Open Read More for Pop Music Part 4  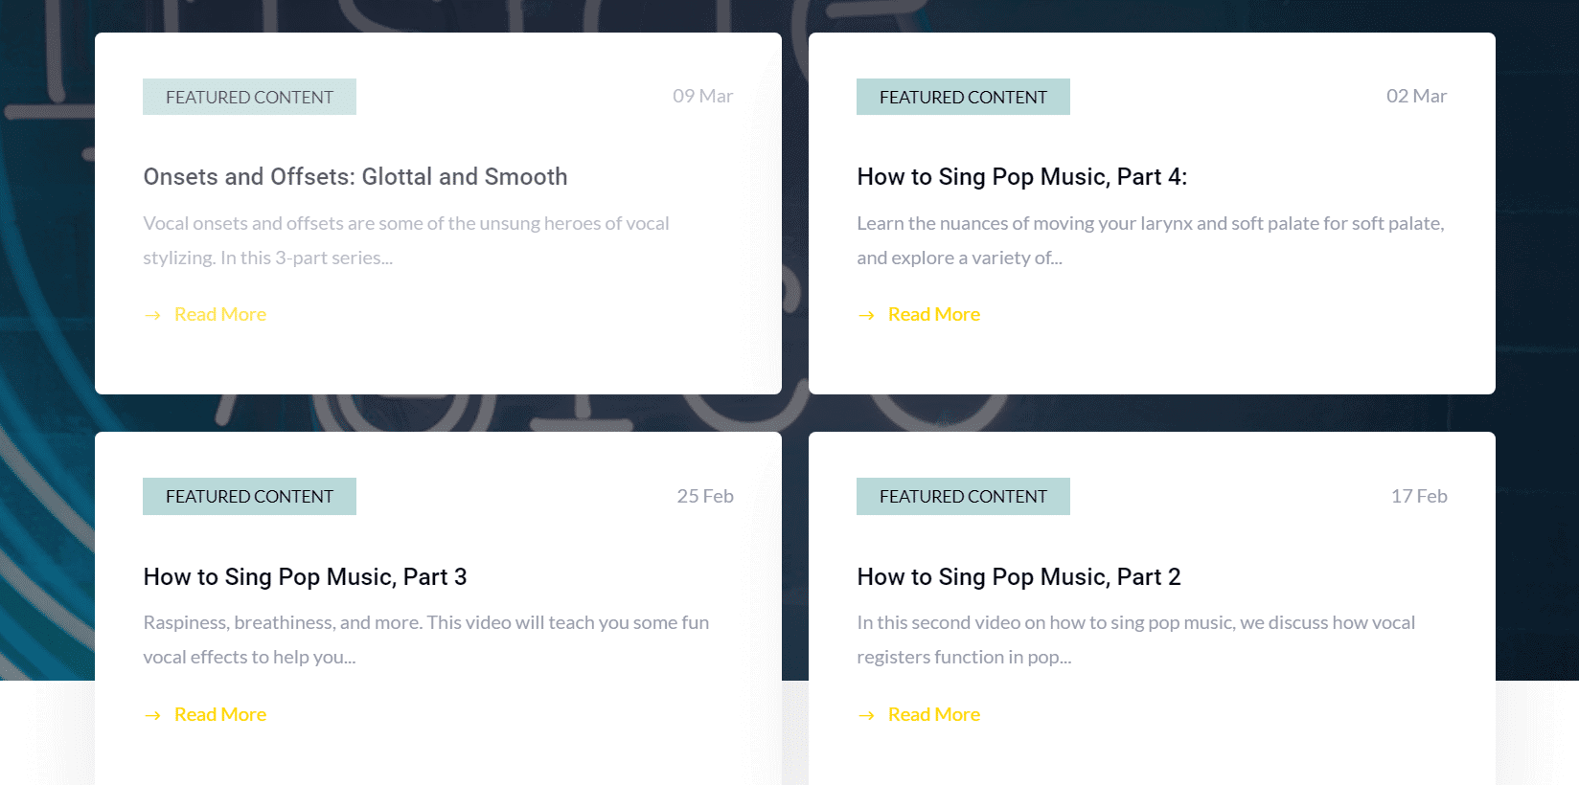click(x=933, y=314)
